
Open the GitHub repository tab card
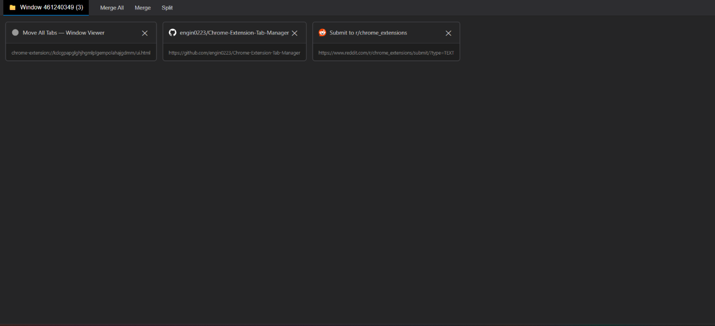(235, 41)
